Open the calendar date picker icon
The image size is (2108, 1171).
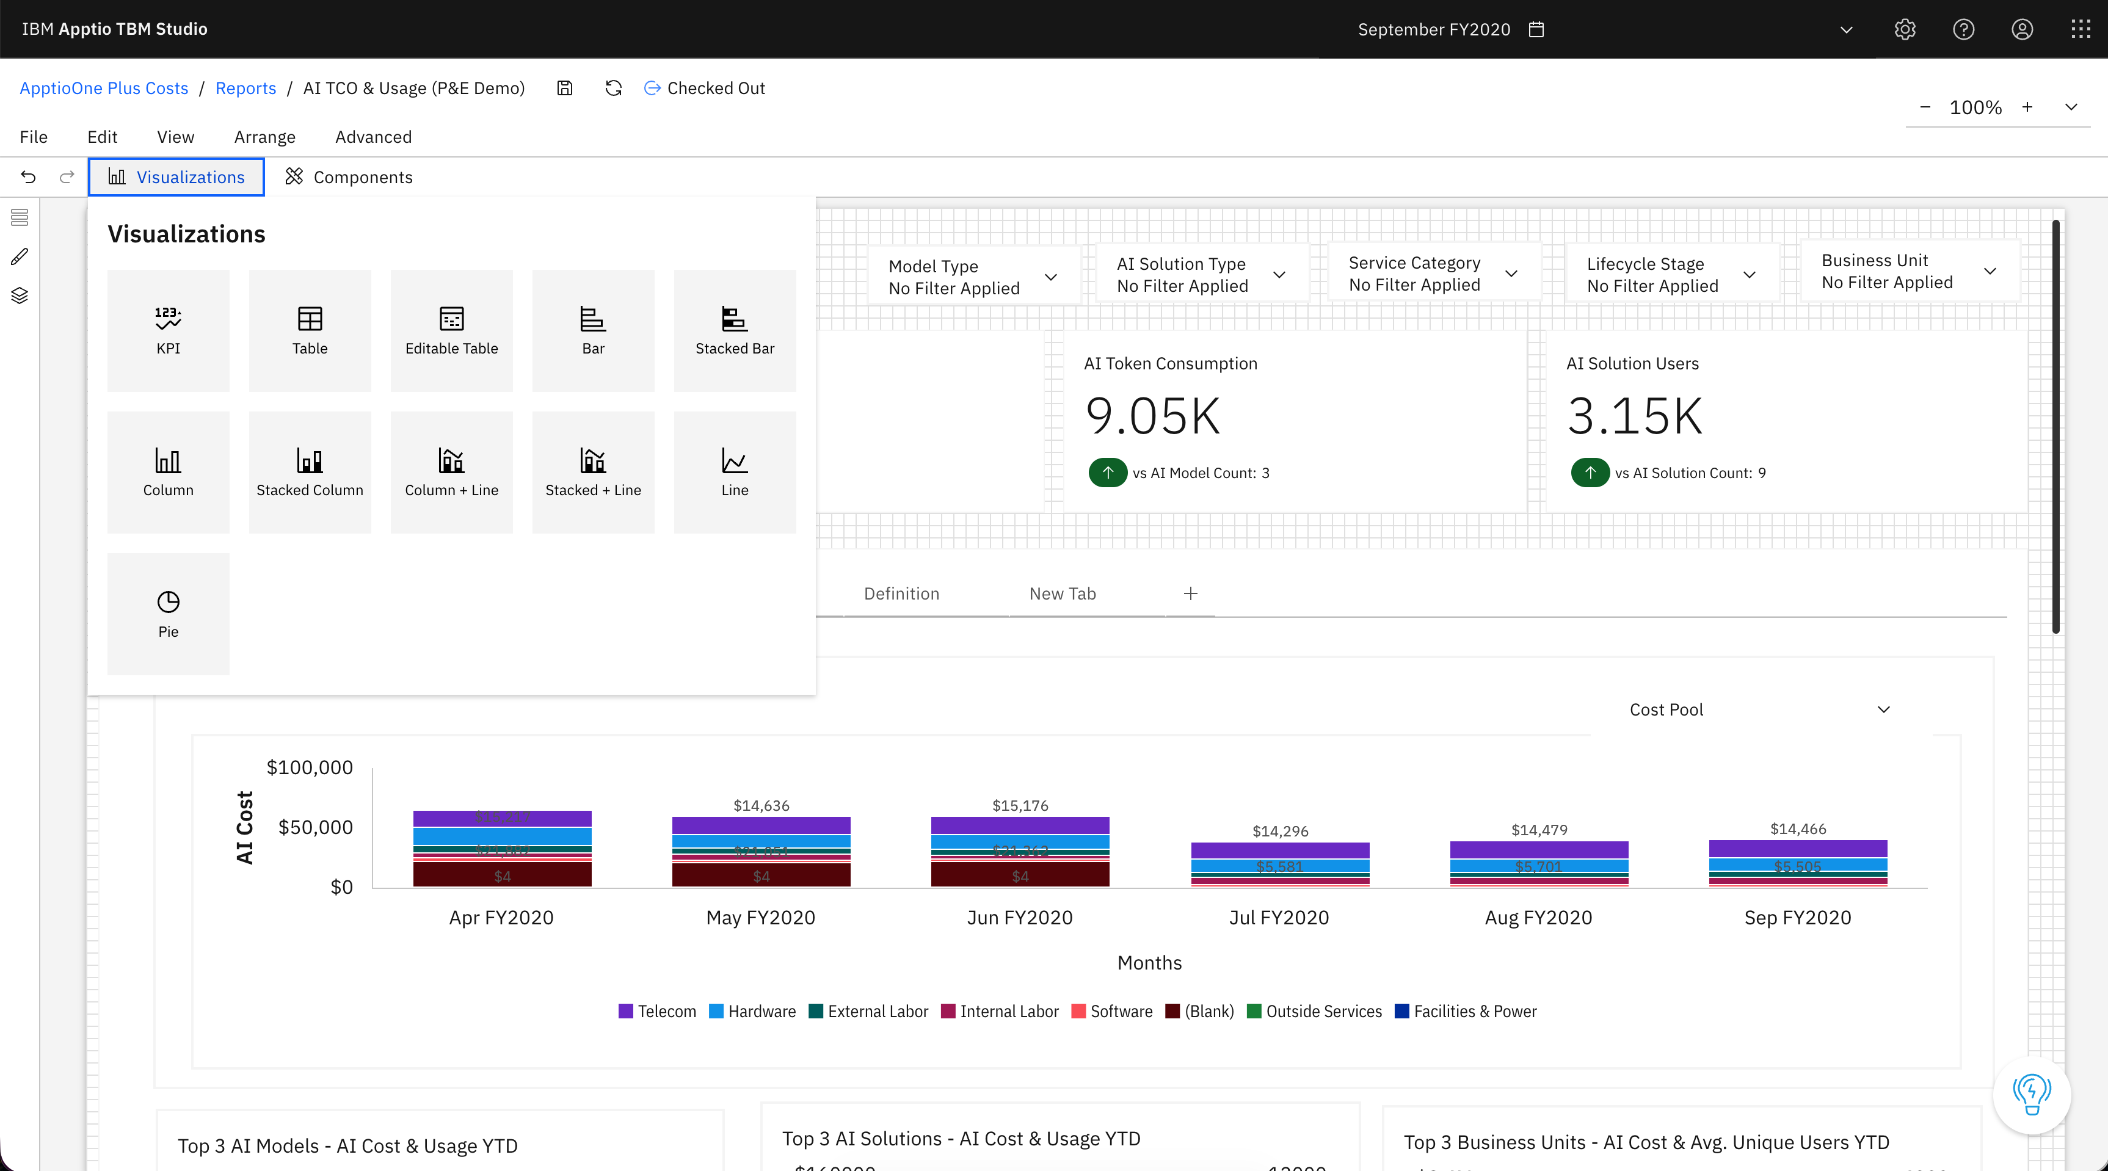coord(1536,29)
